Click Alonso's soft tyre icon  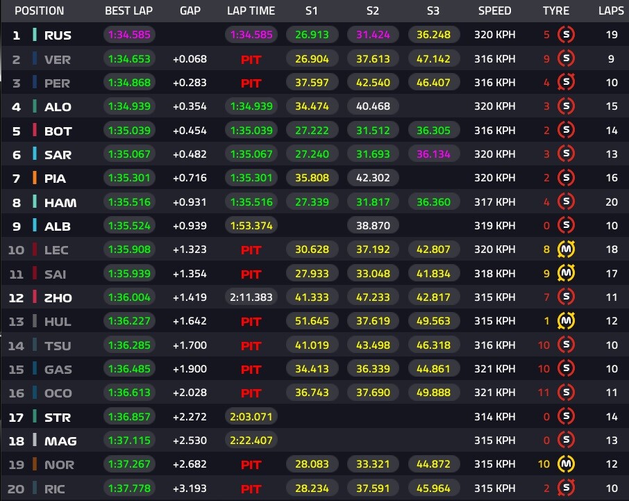(567, 107)
